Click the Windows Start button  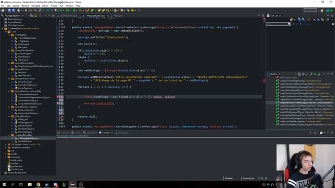[x=4, y=184]
